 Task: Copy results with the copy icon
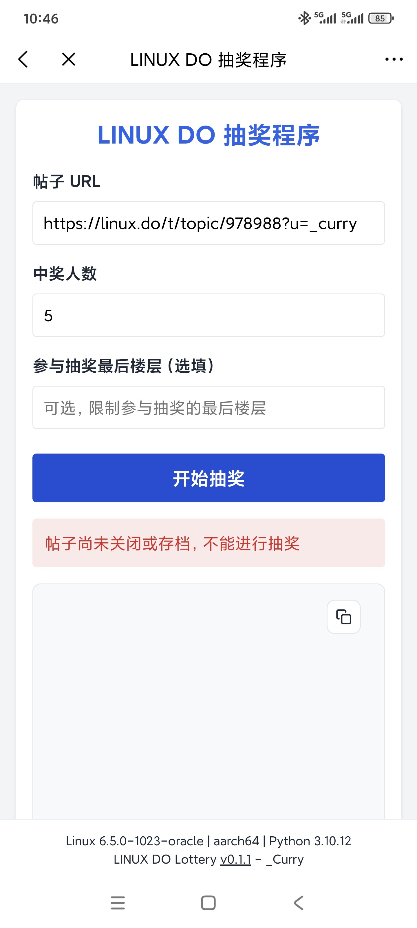(x=344, y=617)
